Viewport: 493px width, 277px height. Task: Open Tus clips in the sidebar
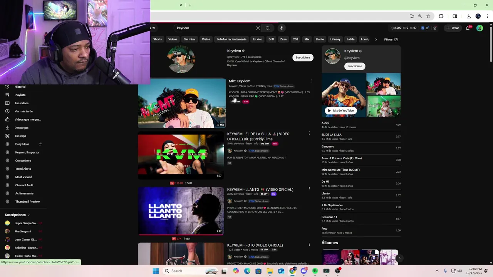pos(20,136)
